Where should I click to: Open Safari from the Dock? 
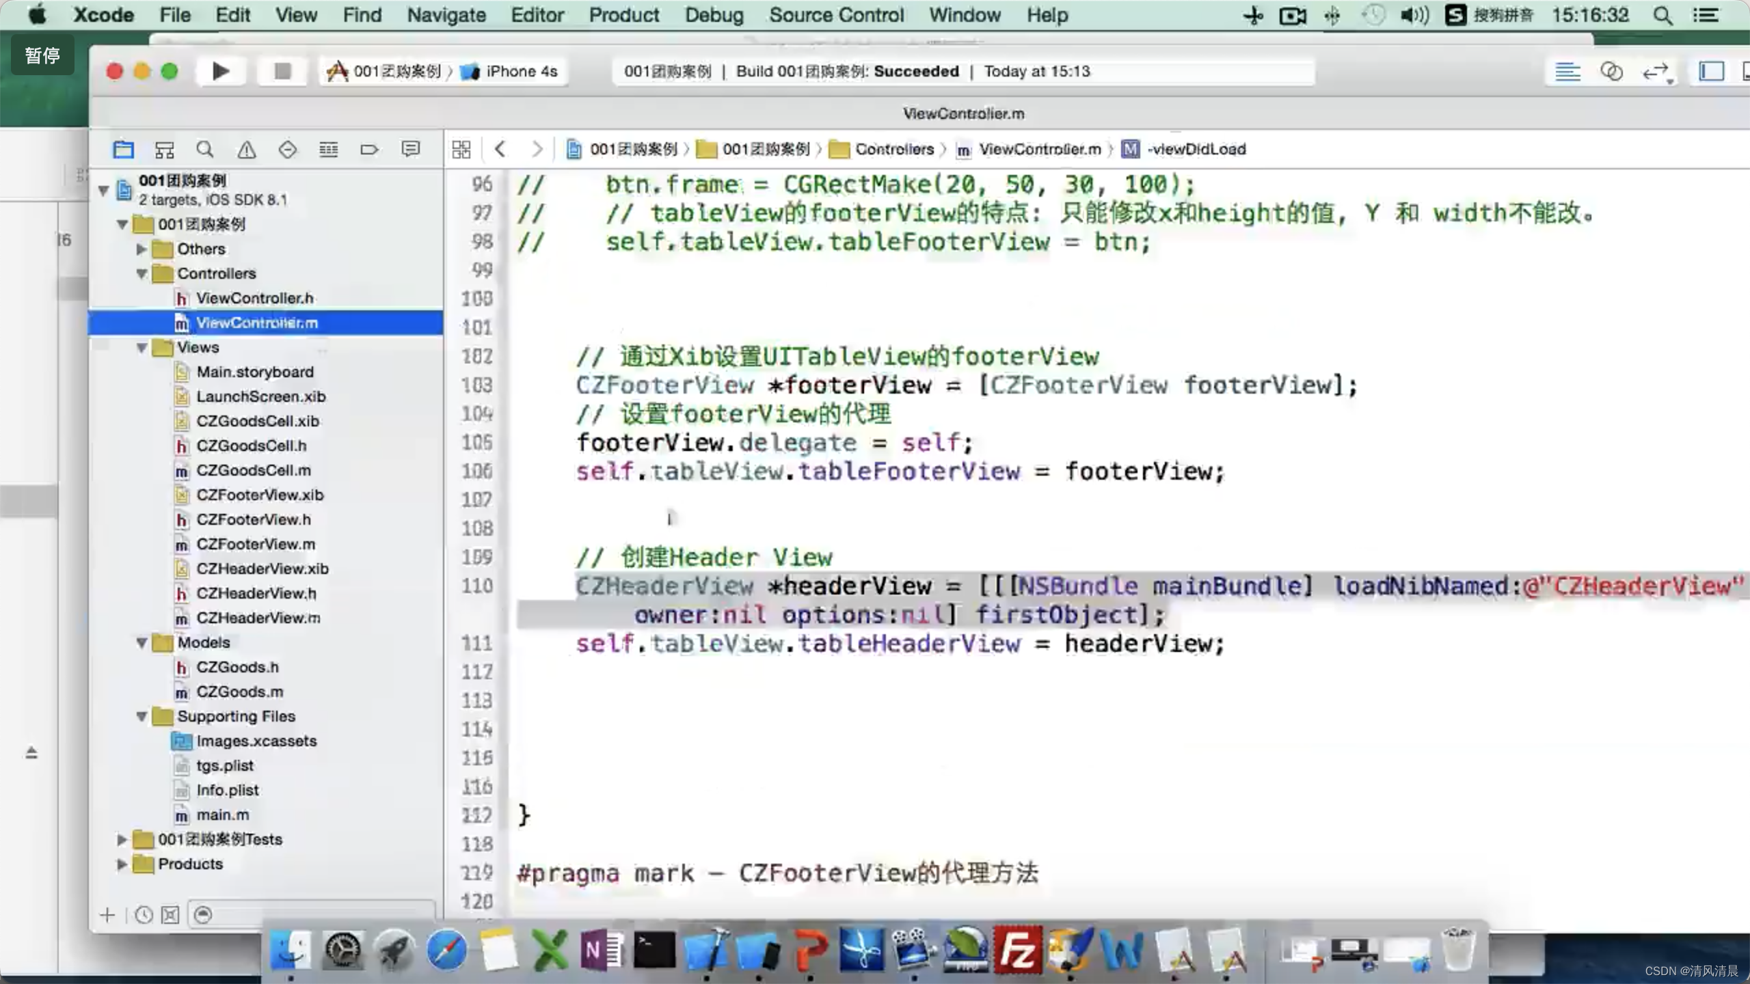[446, 950]
